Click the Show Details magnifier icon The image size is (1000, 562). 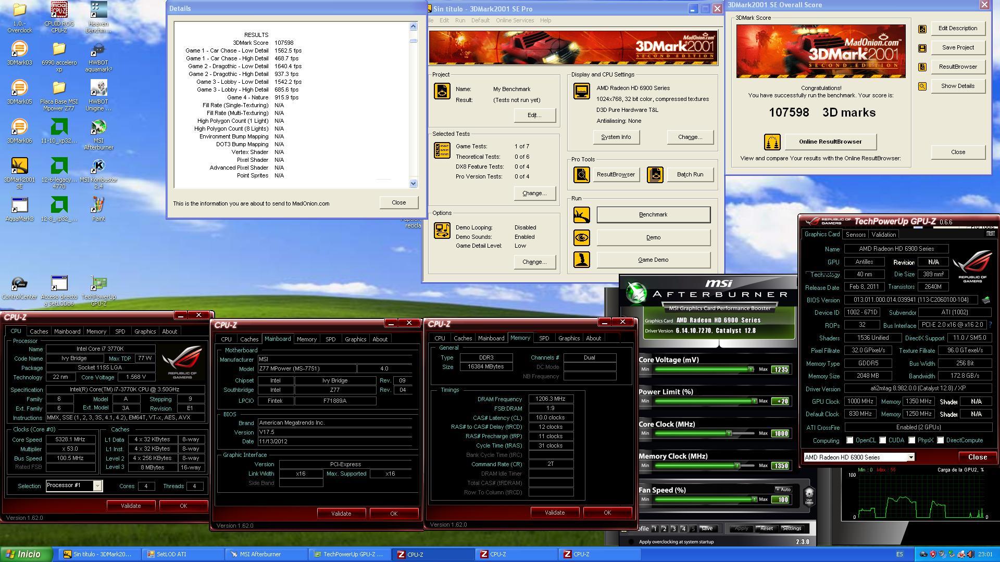922,86
